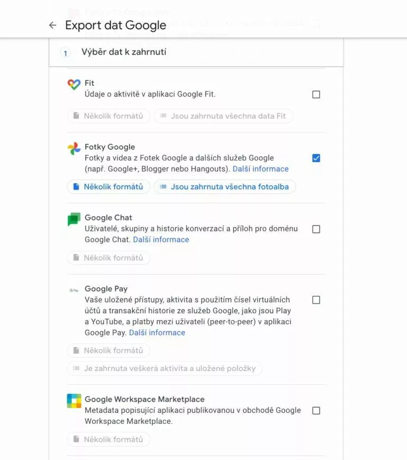Check the Google Chat checkbox
The height and width of the screenshot is (460, 407).
(x=316, y=229)
